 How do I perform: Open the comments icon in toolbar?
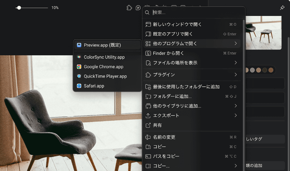[138, 8]
